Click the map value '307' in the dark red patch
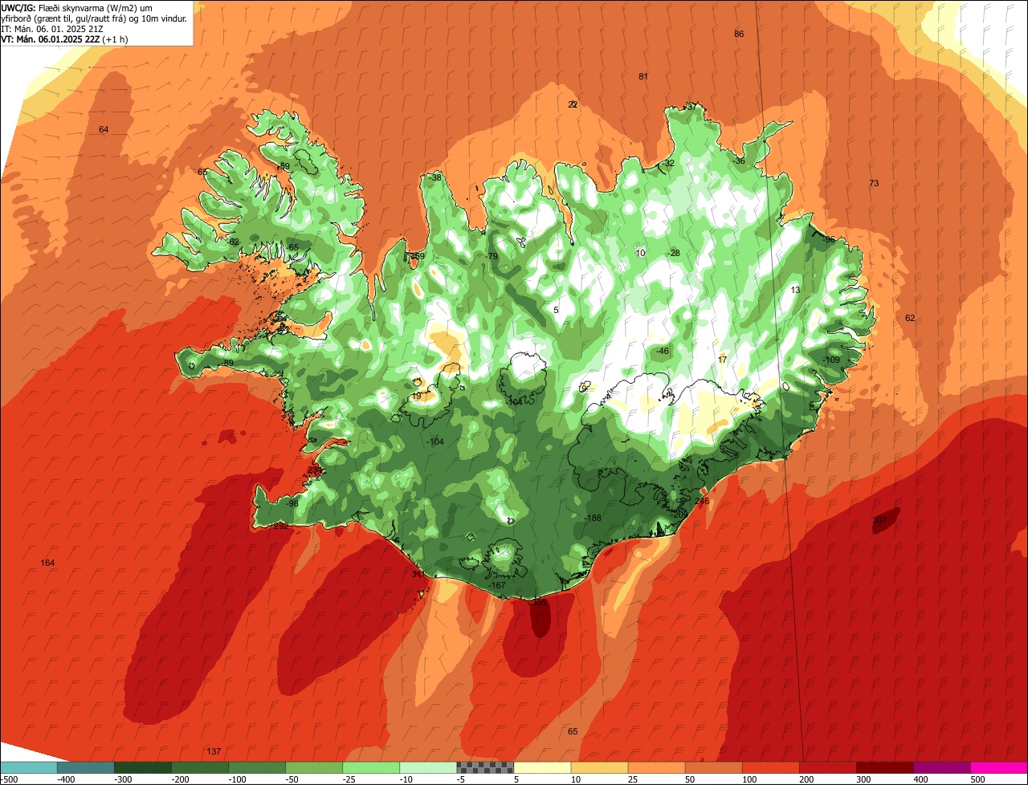1028x785 pixels. [879, 520]
